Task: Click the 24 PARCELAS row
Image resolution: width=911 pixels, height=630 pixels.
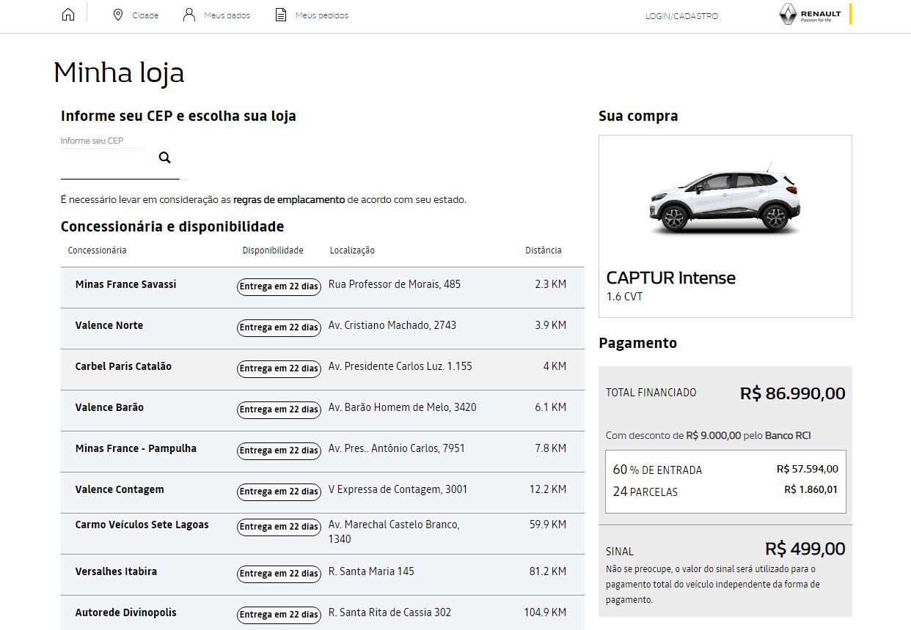Action: pos(725,491)
